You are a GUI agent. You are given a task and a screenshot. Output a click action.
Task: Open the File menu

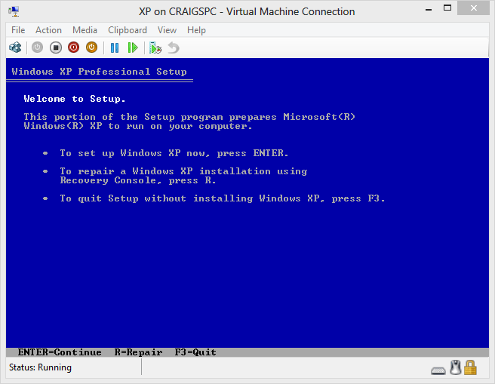[x=18, y=30]
